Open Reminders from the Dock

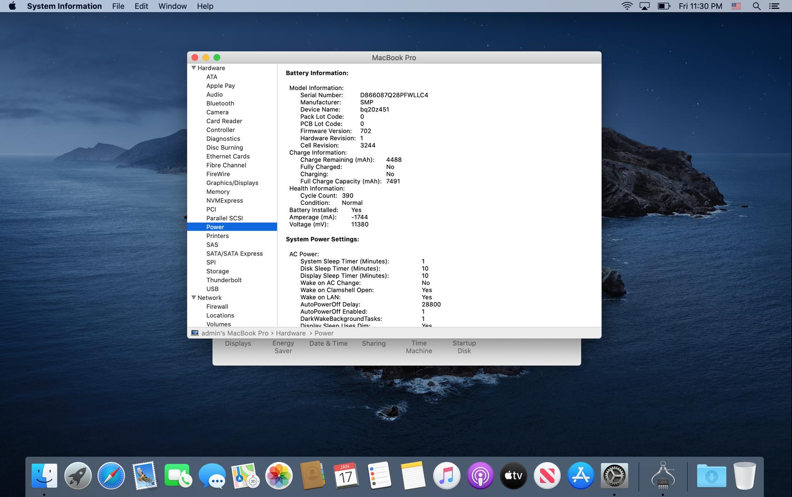pyautogui.click(x=379, y=475)
